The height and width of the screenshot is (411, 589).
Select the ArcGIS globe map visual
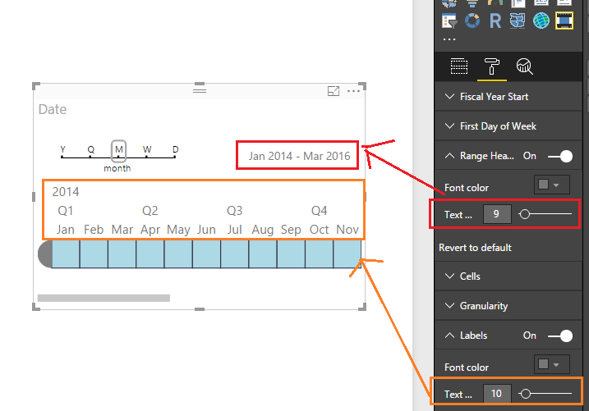541,21
